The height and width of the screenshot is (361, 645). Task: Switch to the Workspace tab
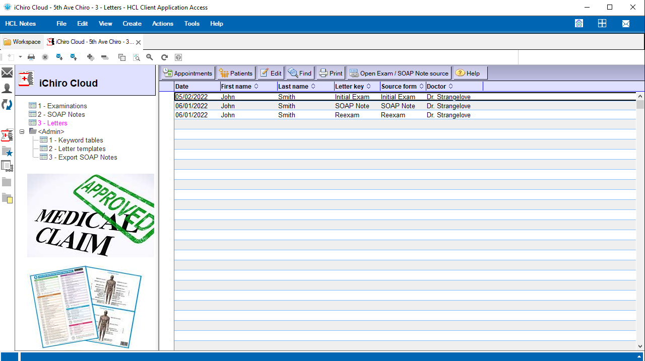(x=22, y=42)
